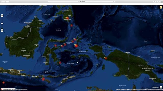The width and height of the screenshot is (163, 91).
Task: Select the earthquake marker cluster on Mindanao
Action: [67, 18]
